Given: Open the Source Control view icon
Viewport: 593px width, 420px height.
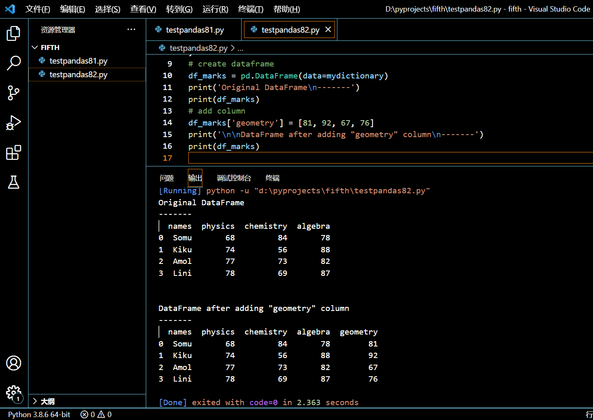Looking at the screenshot, I should click(14, 93).
